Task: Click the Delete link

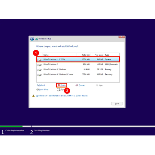Action: tap(63, 85)
